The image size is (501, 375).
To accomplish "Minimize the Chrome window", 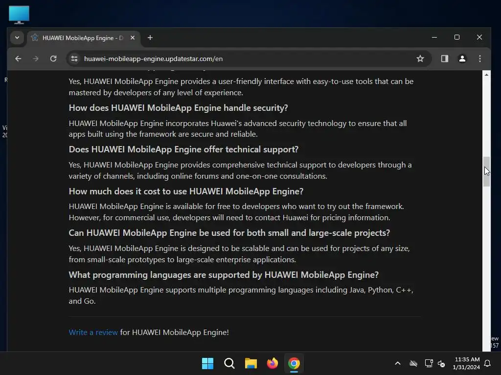I will (x=434, y=37).
